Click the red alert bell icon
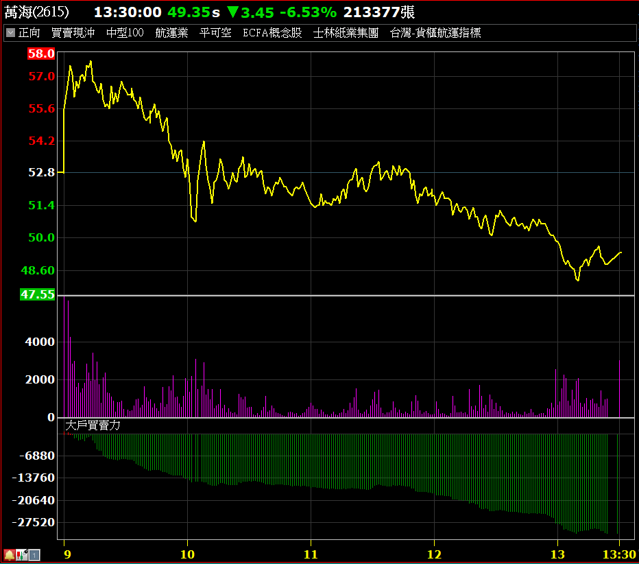 (9, 554)
